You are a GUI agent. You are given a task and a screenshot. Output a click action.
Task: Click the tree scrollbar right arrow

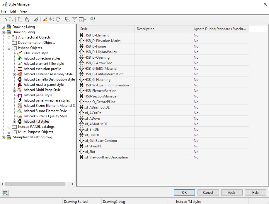[x=72, y=184]
